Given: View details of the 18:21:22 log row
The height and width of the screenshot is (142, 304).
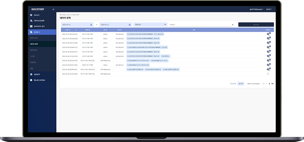Looking at the screenshot, I should (268, 43).
